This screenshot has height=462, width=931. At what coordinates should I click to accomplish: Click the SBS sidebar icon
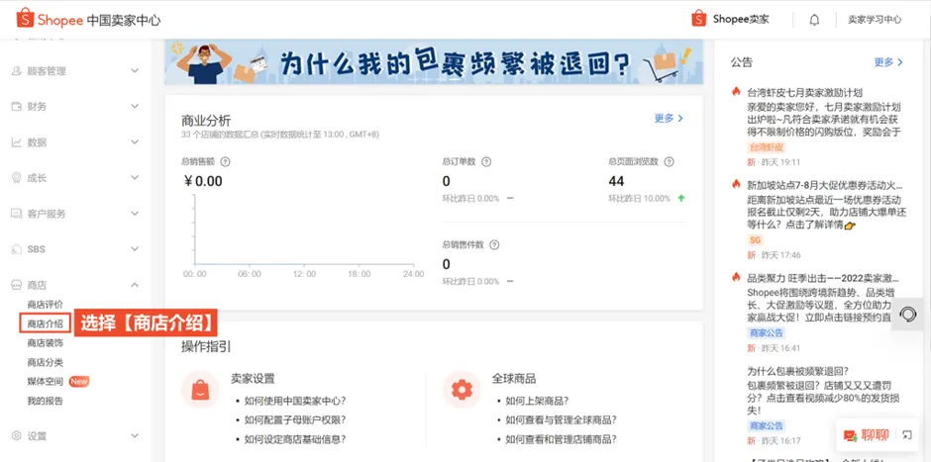[17, 249]
